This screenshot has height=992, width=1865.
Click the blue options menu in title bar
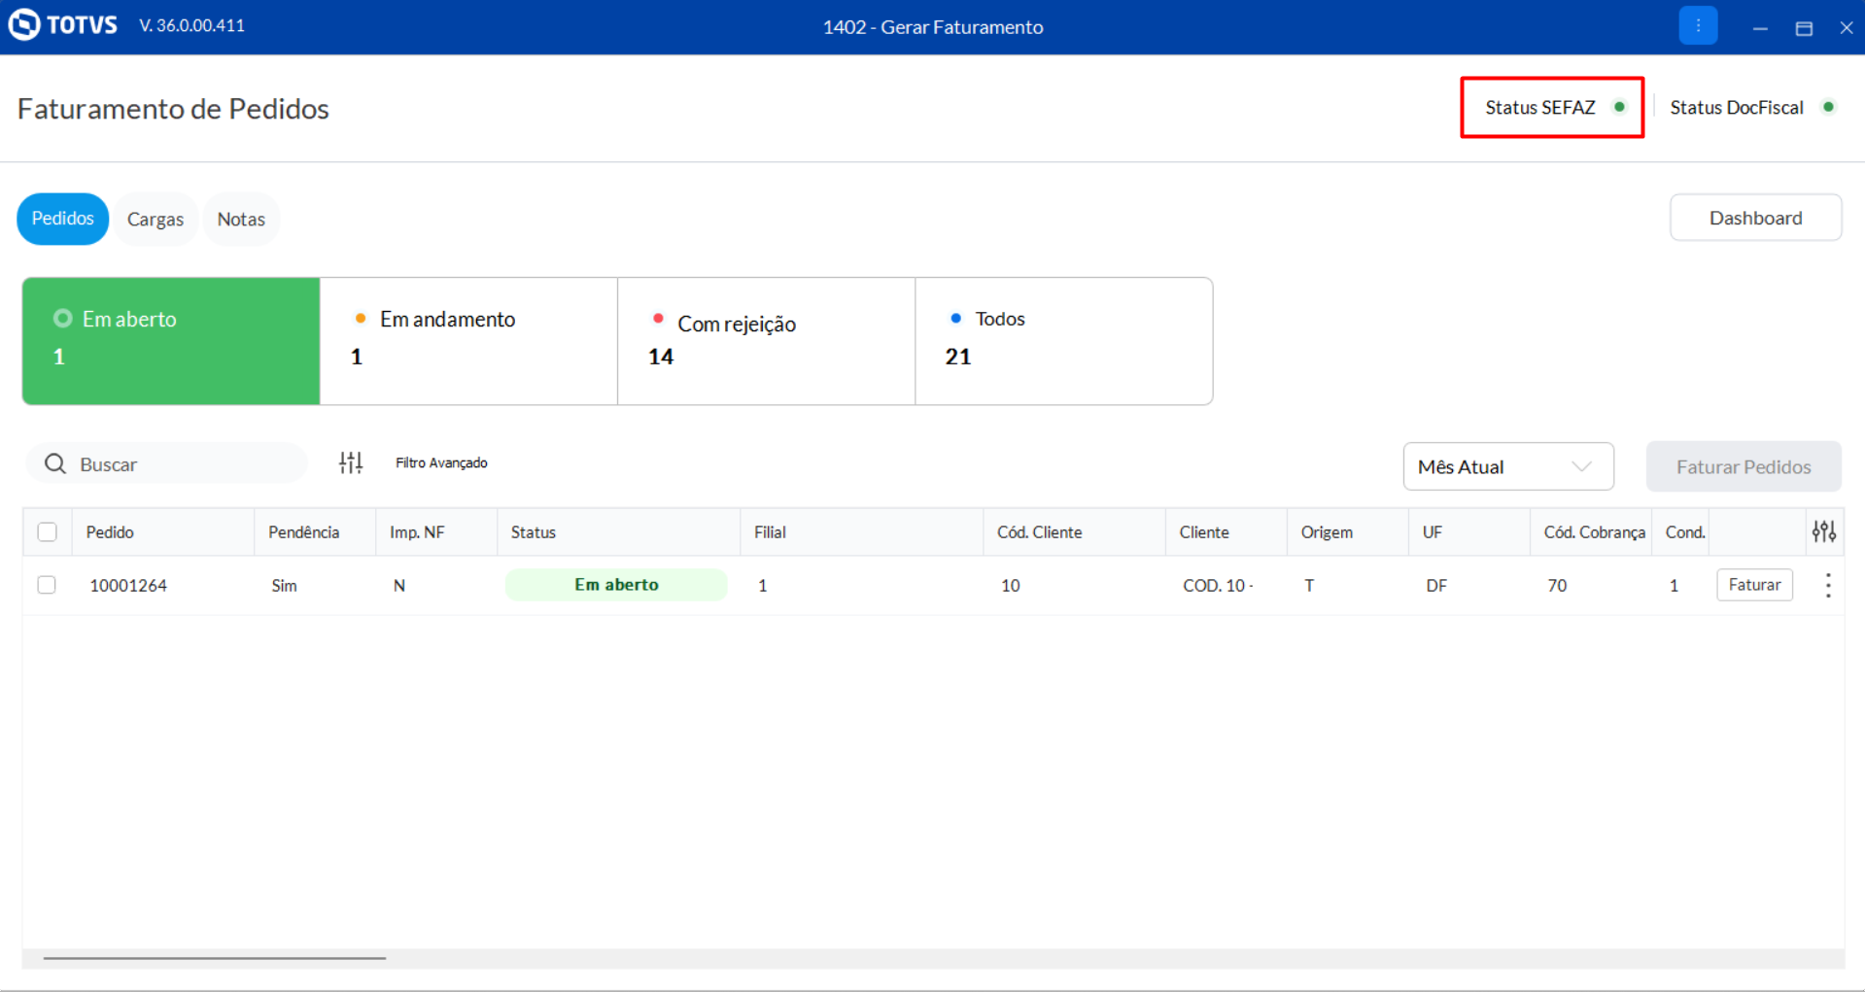pyautogui.click(x=1698, y=26)
